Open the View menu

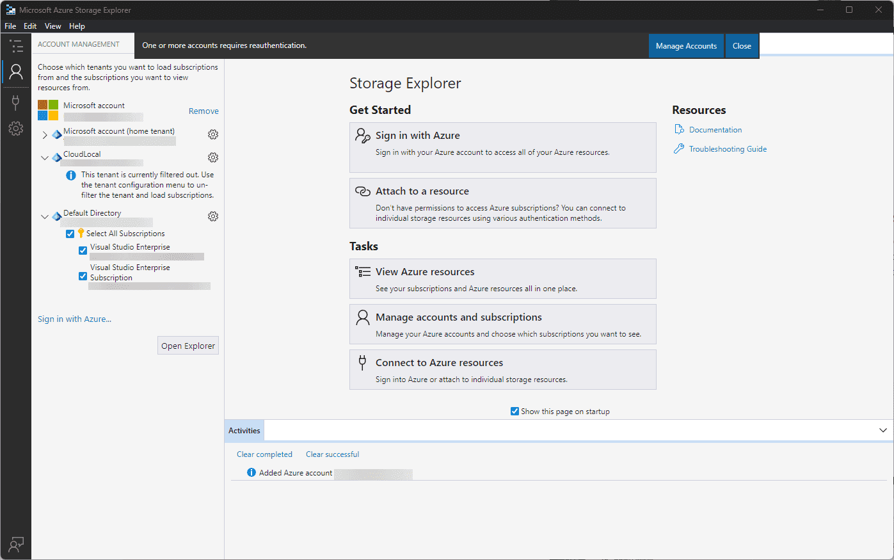coord(53,26)
